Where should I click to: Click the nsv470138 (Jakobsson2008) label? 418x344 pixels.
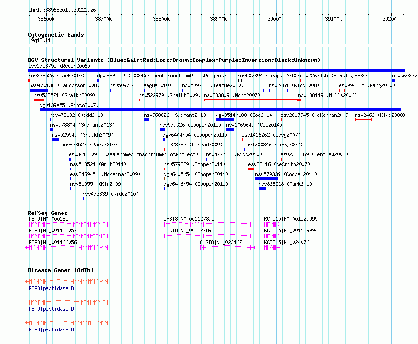(x=64, y=85)
